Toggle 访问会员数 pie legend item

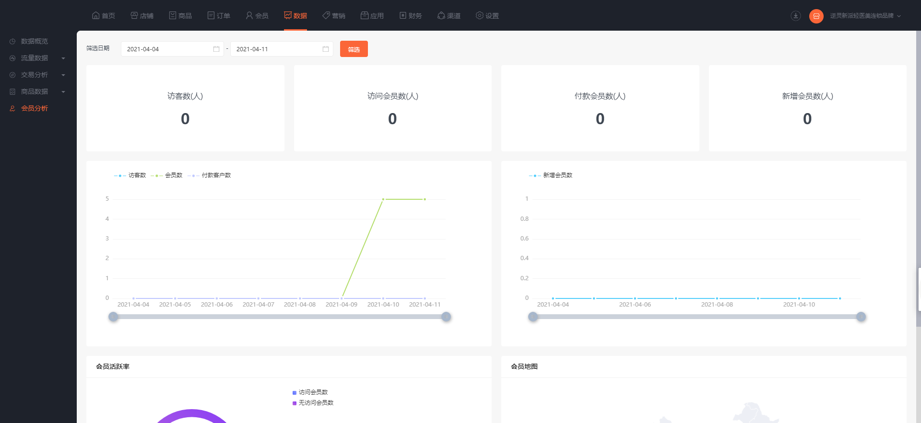pos(310,392)
